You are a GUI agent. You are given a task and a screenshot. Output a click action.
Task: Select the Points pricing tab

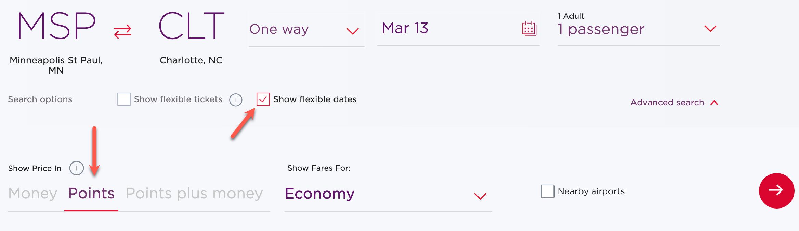pyautogui.click(x=91, y=193)
